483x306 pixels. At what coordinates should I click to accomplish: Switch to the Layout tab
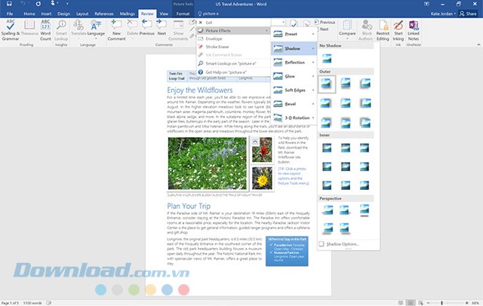tap(82, 14)
